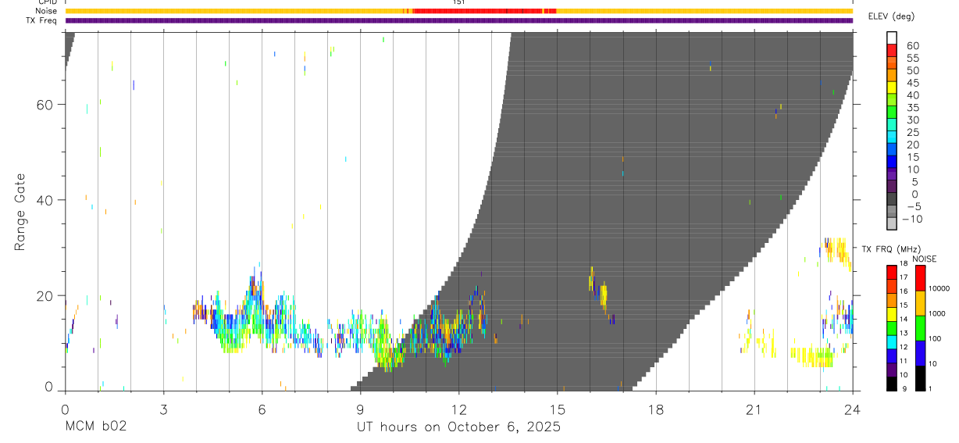This screenshot has height=443, width=959.
Task: Pick the blue segment of the NOISE bar
Action: (920, 353)
